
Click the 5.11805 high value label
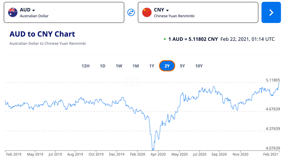272,80
